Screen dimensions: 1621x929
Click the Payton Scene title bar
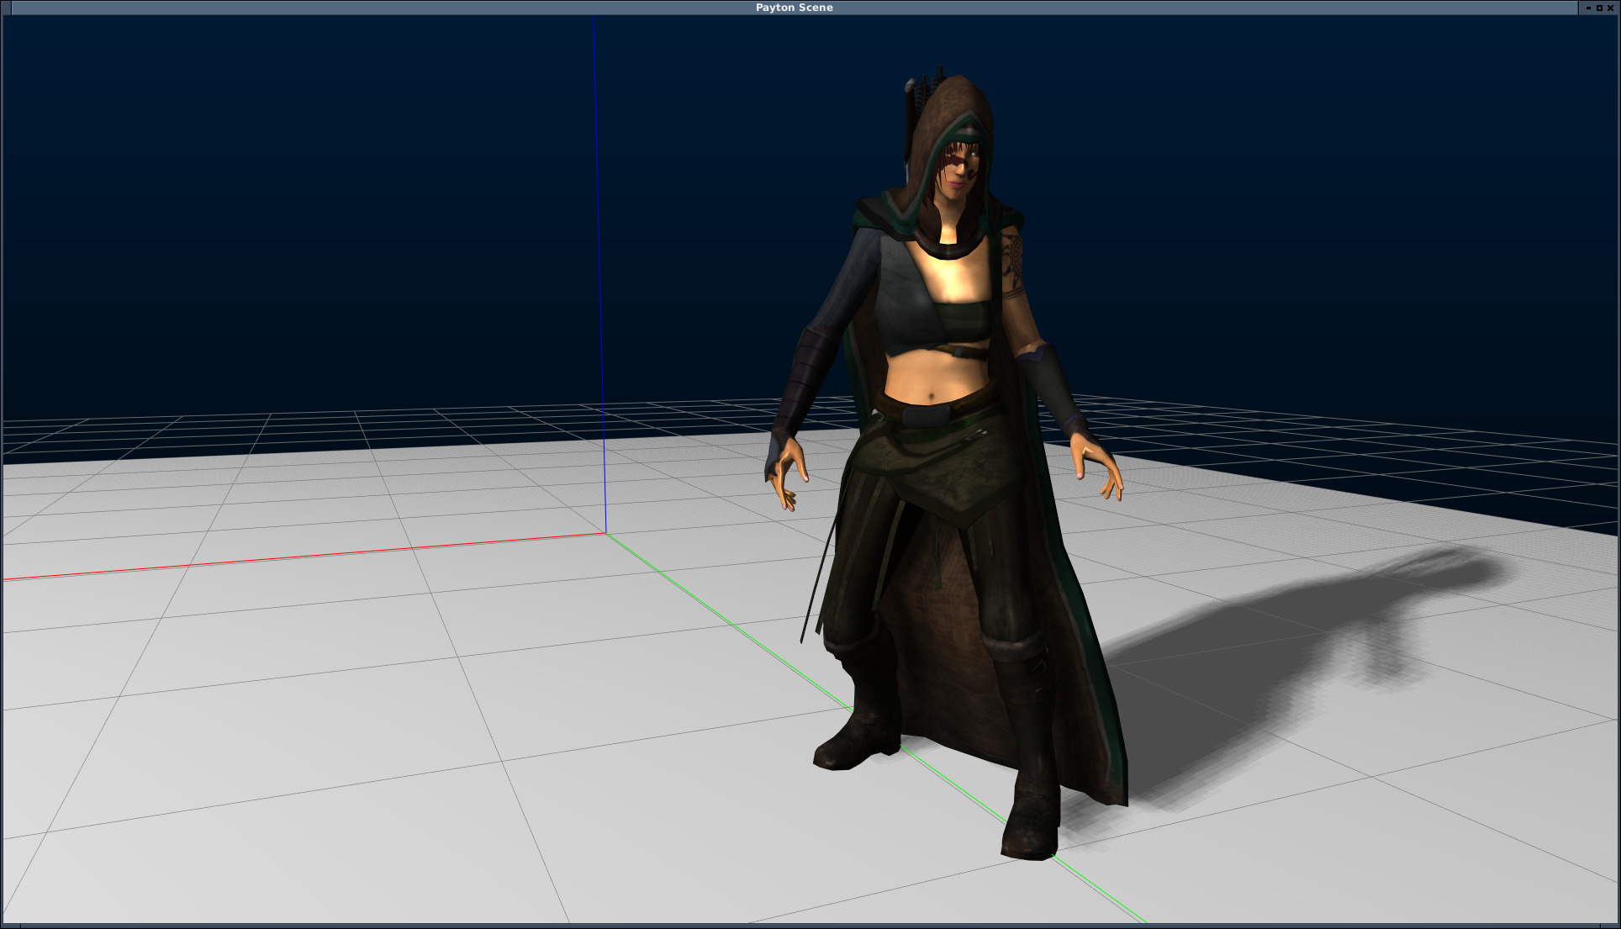[794, 8]
